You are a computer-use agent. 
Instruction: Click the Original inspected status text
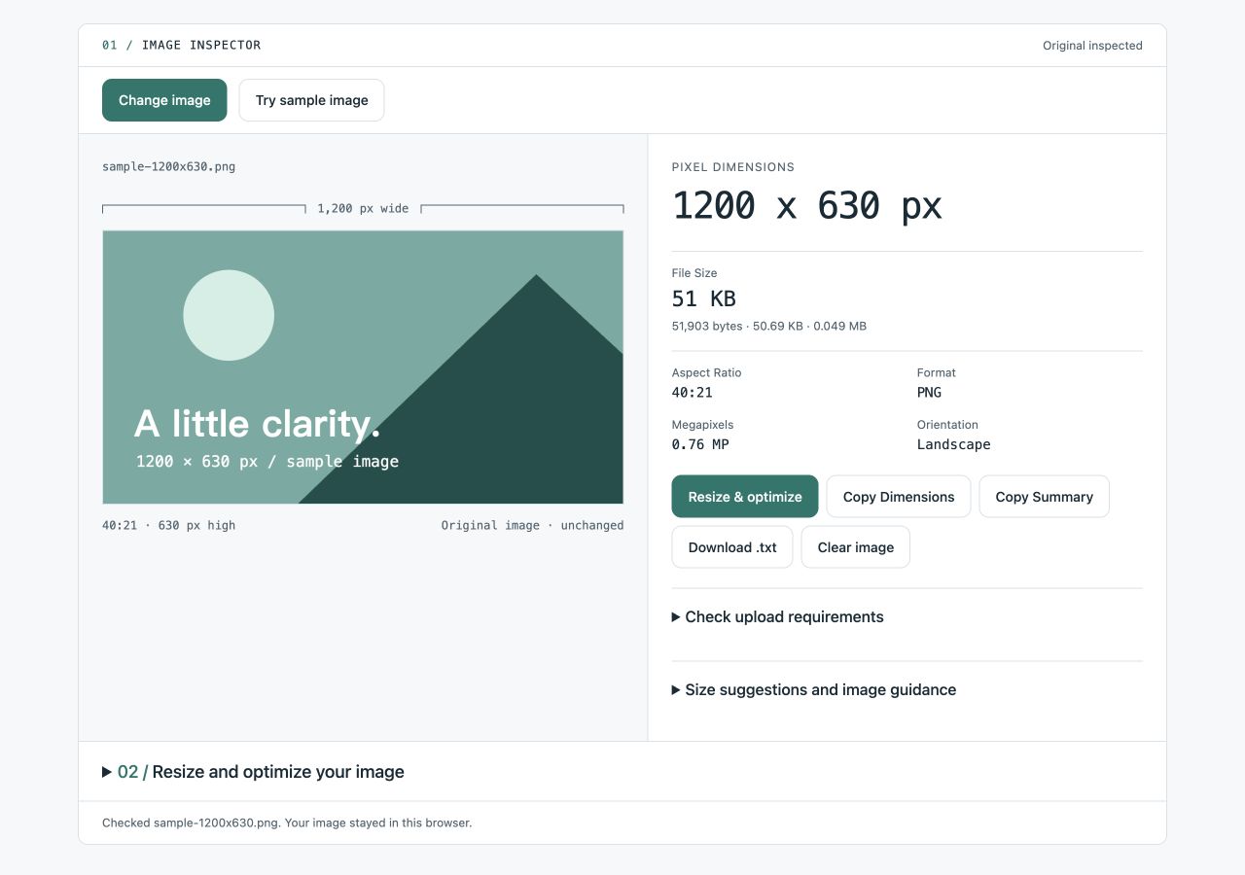coord(1092,46)
